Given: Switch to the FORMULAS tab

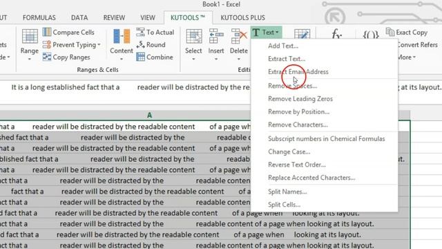Looking at the screenshot, I should click(x=39, y=17).
